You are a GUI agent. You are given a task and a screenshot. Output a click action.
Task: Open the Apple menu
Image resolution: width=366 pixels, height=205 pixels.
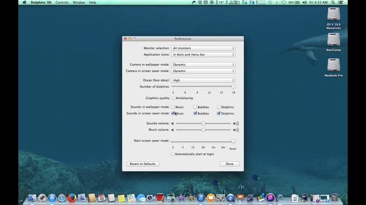coord(25,2)
